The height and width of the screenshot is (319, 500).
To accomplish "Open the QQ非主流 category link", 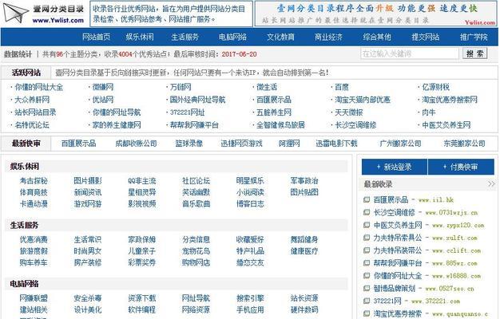I will pyautogui.click(x=142, y=181).
